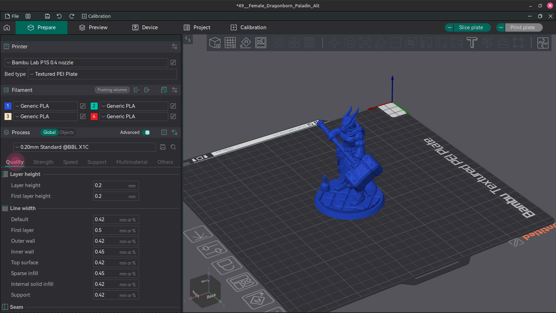Image resolution: width=556 pixels, height=313 pixels.
Task: Add a new plate with the add-plate icon
Action: coord(230,43)
